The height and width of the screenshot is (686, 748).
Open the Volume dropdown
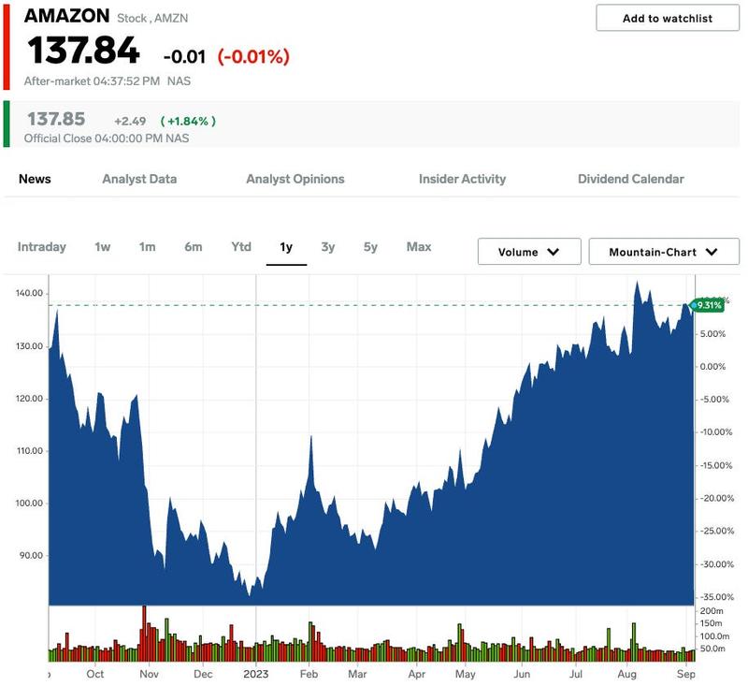tap(529, 252)
